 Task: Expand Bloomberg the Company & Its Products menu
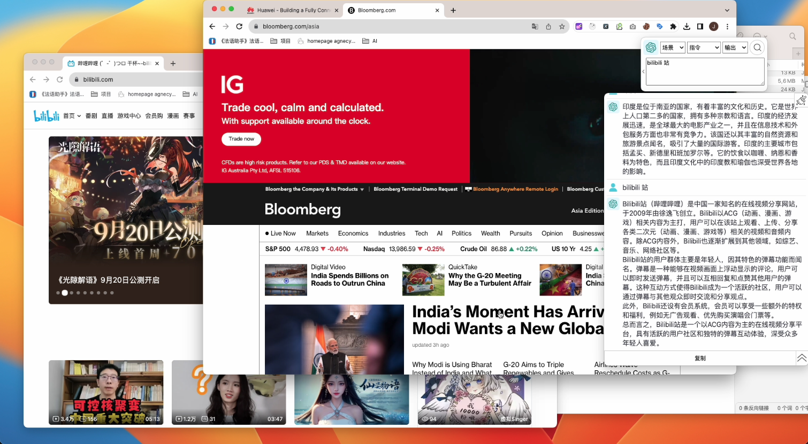pyautogui.click(x=315, y=189)
